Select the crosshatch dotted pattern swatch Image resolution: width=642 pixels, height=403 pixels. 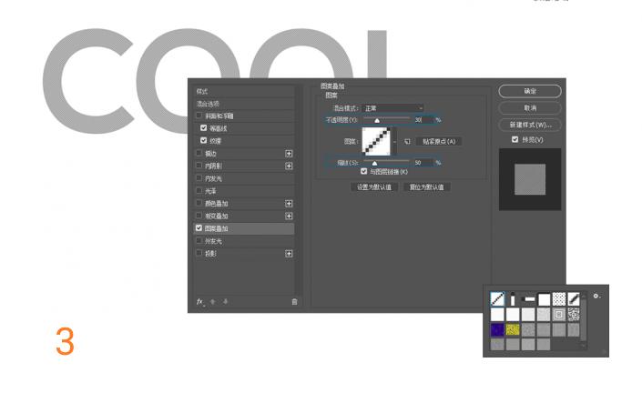tap(559, 299)
